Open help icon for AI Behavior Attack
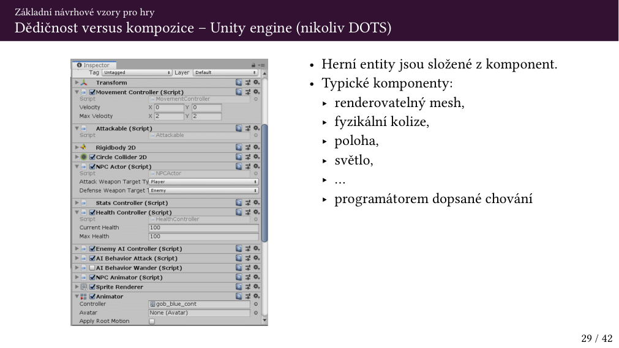619x348 pixels. (239, 258)
